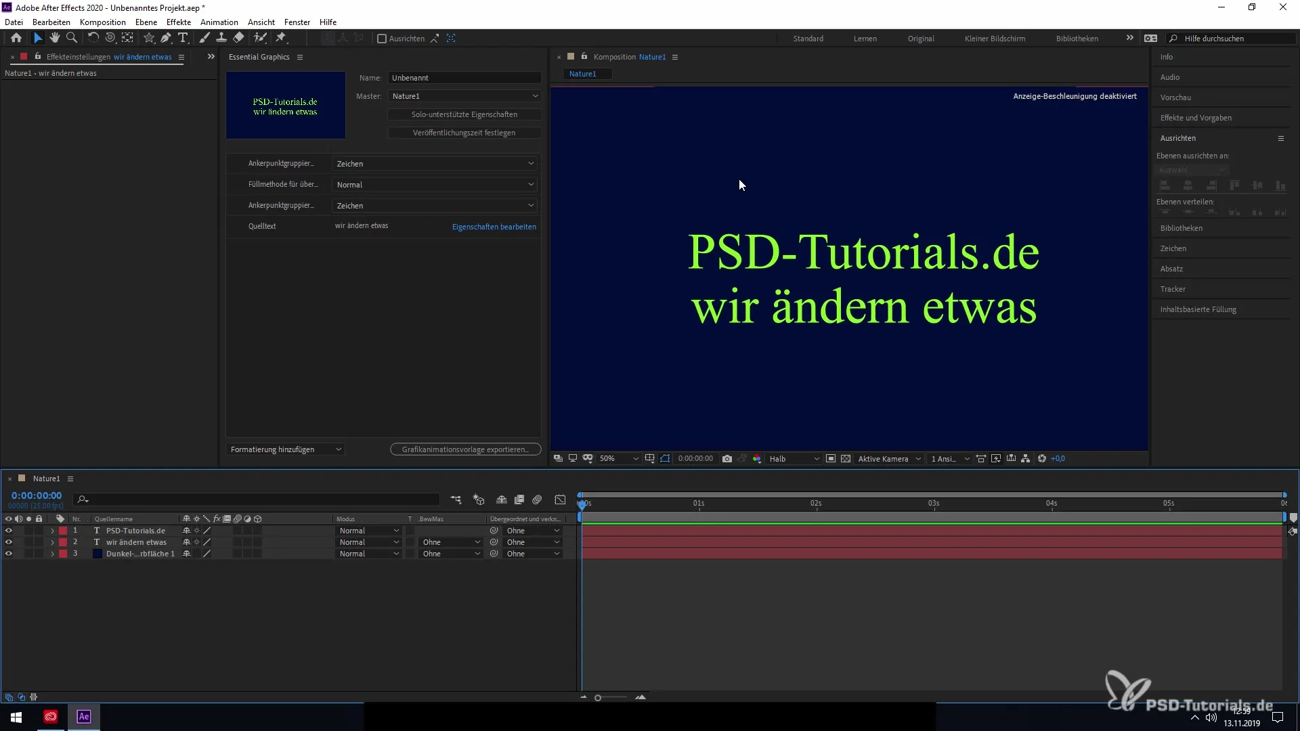Open Füllmethode Normal dropdown
Screen dimensions: 1300x731
tap(435, 184)
